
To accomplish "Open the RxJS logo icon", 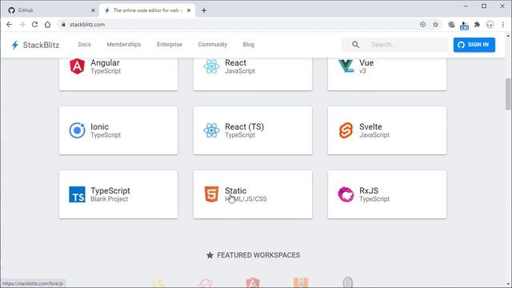I will coord(346,194).
